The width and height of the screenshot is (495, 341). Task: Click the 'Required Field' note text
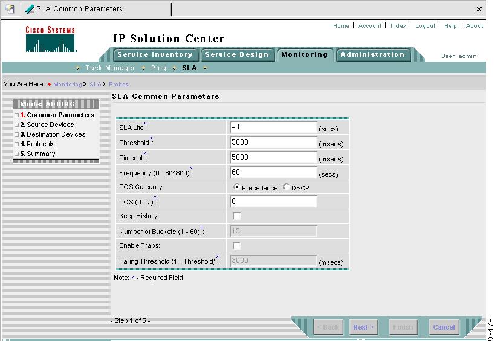tap(161, 278)
